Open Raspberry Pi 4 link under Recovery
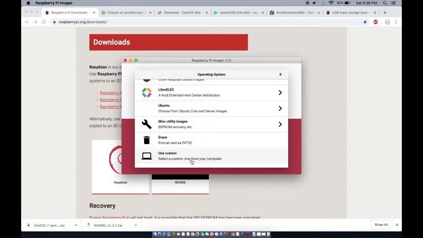Screen dimensions: 423x238 pyautogui.click(x=116, y=218)
